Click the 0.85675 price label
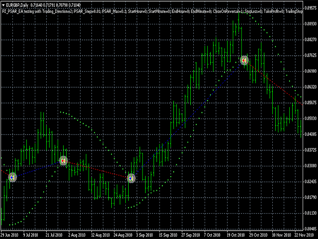 [x=311, y=103]
